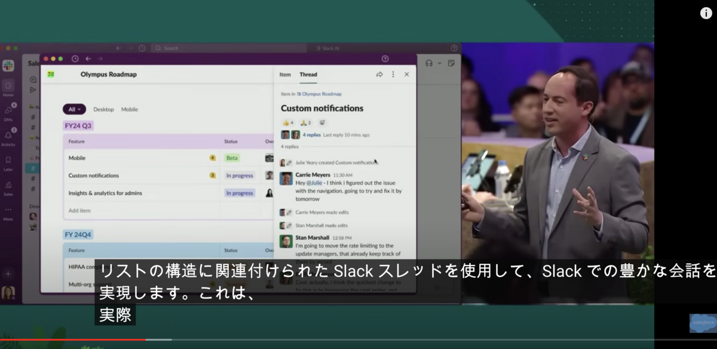Image resolution: width=717 pixels, height=349 pixels.
Task: Select the Item tab
Action: 285,75
